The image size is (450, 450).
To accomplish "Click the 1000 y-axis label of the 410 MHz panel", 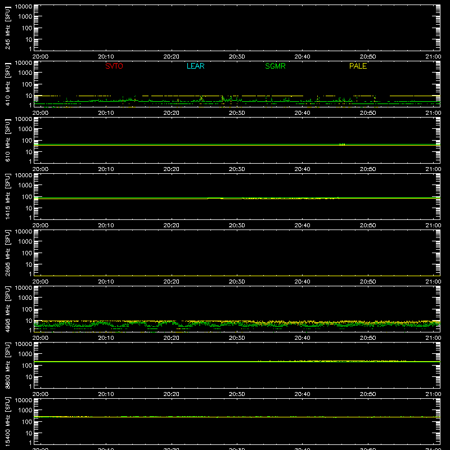I will click(25, 73).
